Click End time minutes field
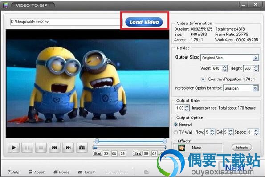Viewport: 265px width, 177px height. (154, 153)
